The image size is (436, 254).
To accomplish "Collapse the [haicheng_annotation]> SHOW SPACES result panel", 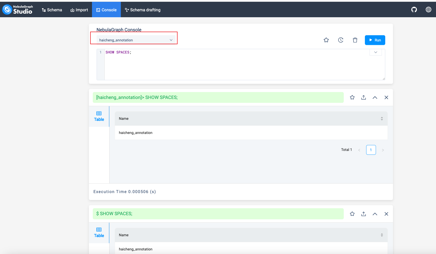I will point(375,97).
